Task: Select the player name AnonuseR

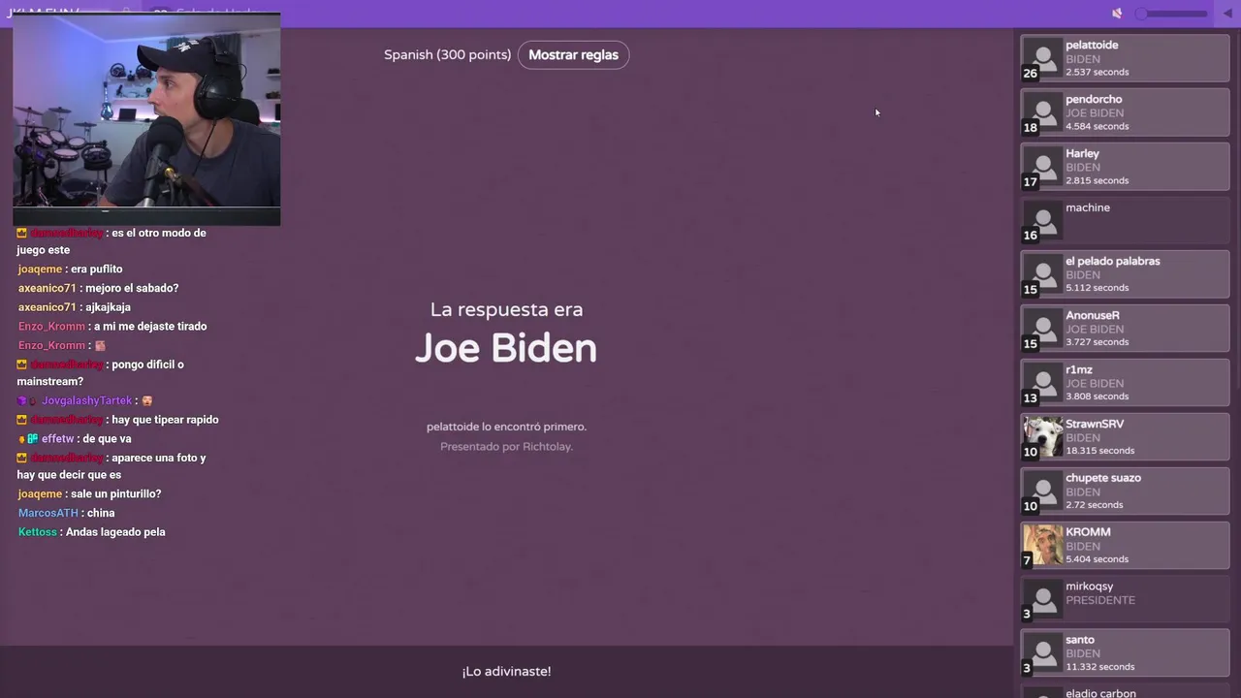Action: tap(1093, 315)
